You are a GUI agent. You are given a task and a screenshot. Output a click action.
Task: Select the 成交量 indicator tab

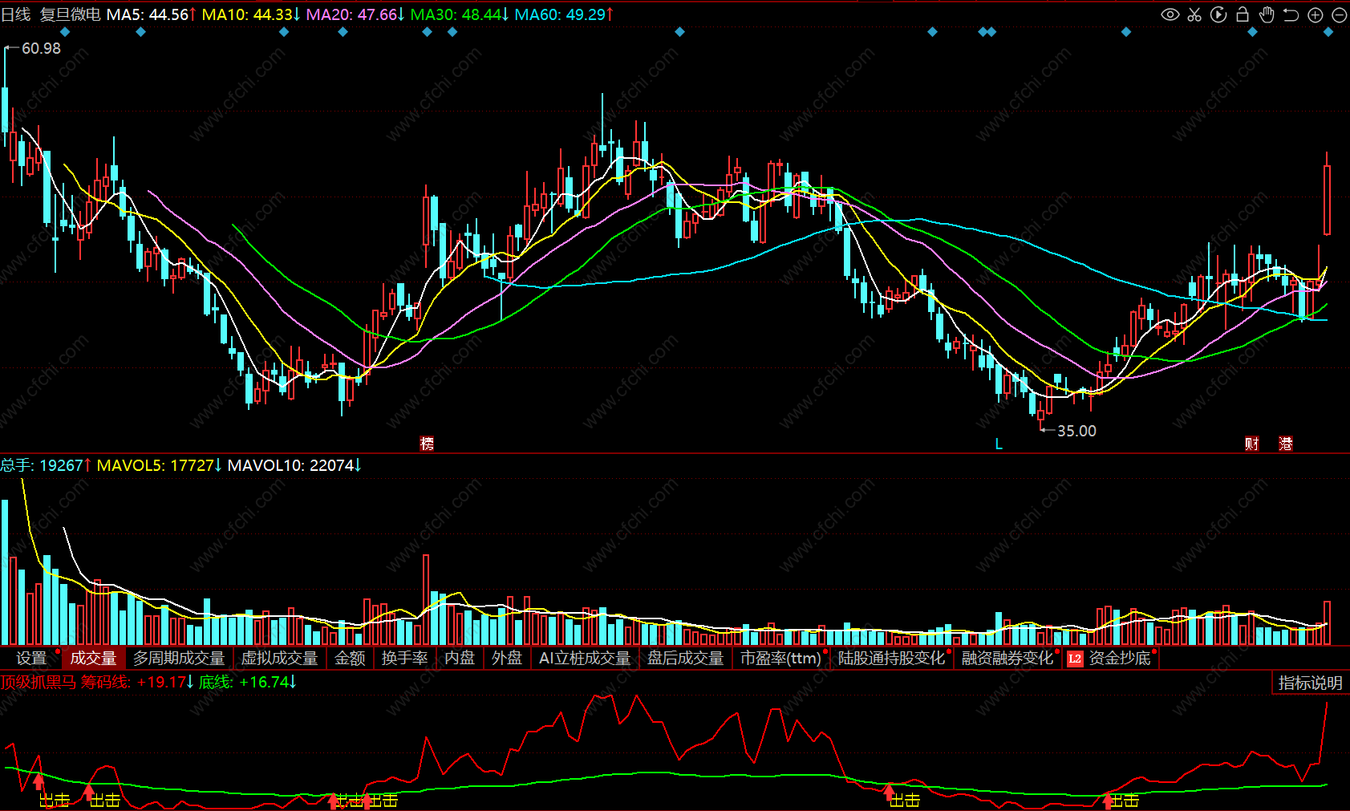93,659
